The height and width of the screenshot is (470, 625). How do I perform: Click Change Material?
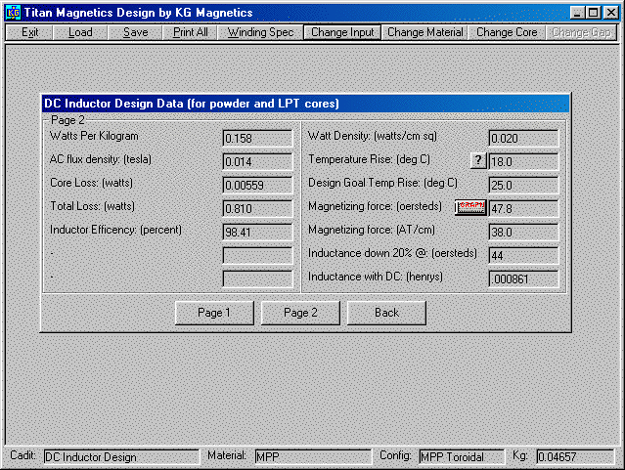coord(424,32)
